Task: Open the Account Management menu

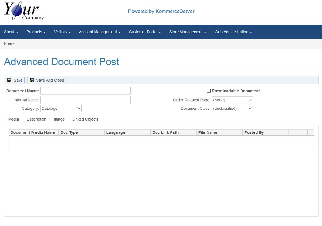Action: (100, 32)
